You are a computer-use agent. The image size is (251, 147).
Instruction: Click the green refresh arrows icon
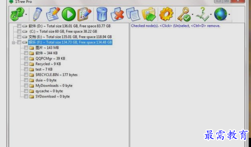tap(17, 14)
